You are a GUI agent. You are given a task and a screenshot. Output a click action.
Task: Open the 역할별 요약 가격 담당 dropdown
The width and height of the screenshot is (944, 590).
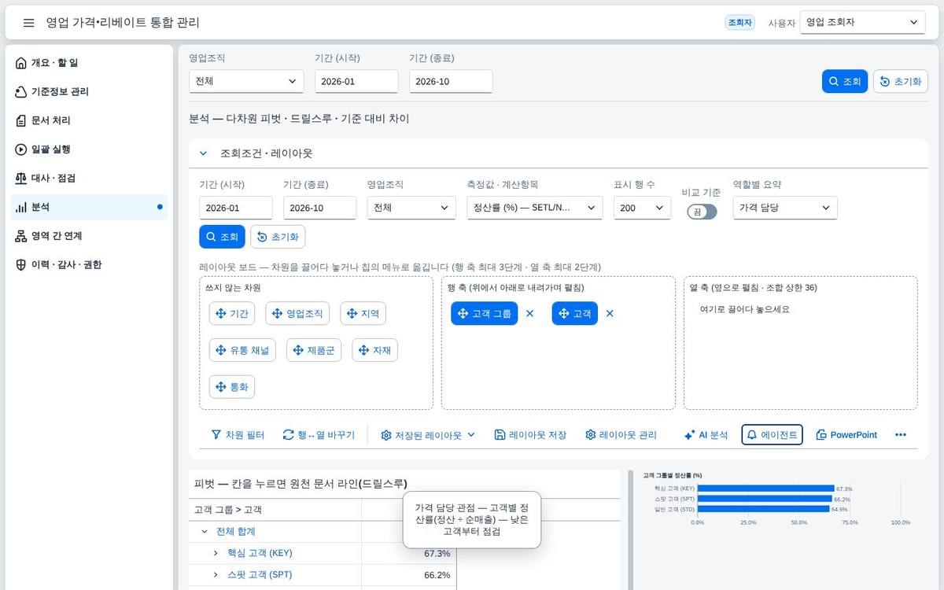[785, 208]
